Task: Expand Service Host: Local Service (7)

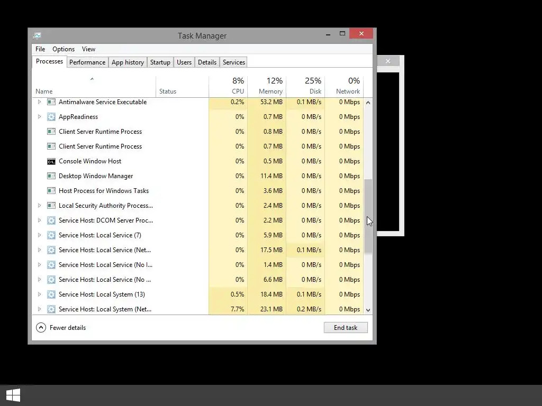Action: 39,235
